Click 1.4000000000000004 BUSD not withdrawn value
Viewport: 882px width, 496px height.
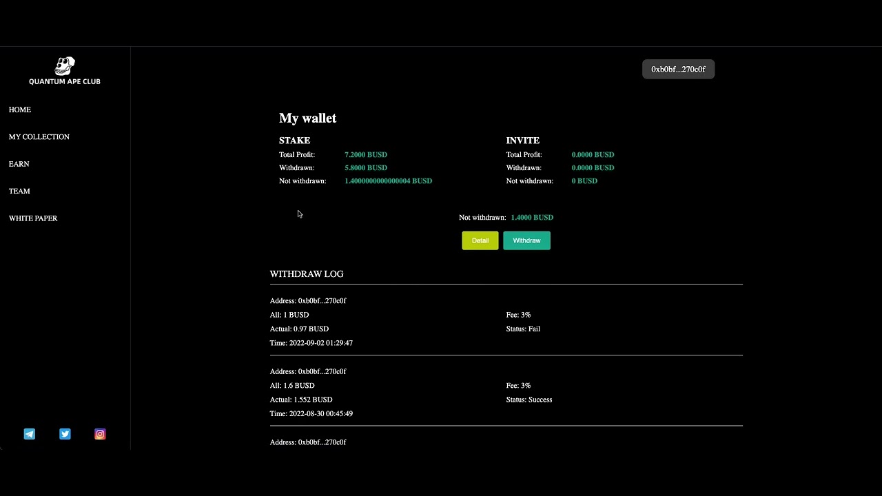(389, 181)
